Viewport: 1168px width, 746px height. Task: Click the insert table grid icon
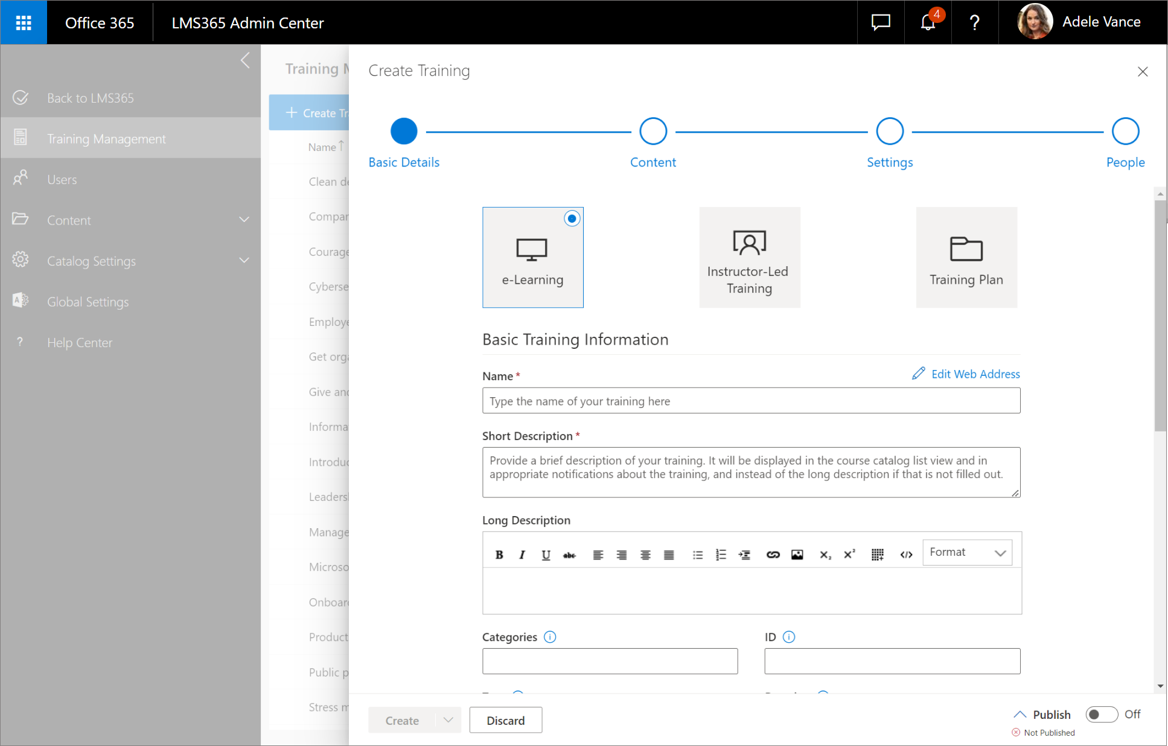pos(877,555)
